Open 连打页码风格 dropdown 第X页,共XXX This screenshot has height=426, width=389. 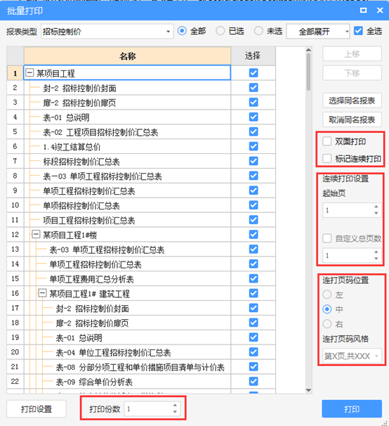(352, 356)
